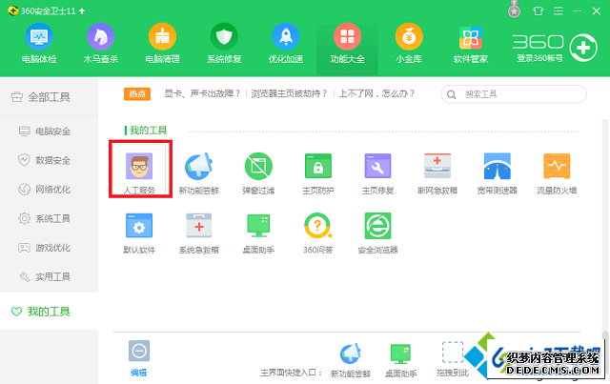This screenshot has height=384, width=610.
Task: Launch 主页防护 tool
Action: (317, 173)
